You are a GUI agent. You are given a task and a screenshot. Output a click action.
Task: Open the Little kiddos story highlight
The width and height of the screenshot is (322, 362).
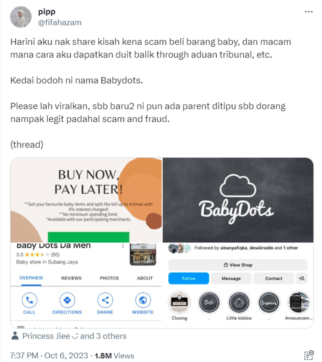click(239, 302)
